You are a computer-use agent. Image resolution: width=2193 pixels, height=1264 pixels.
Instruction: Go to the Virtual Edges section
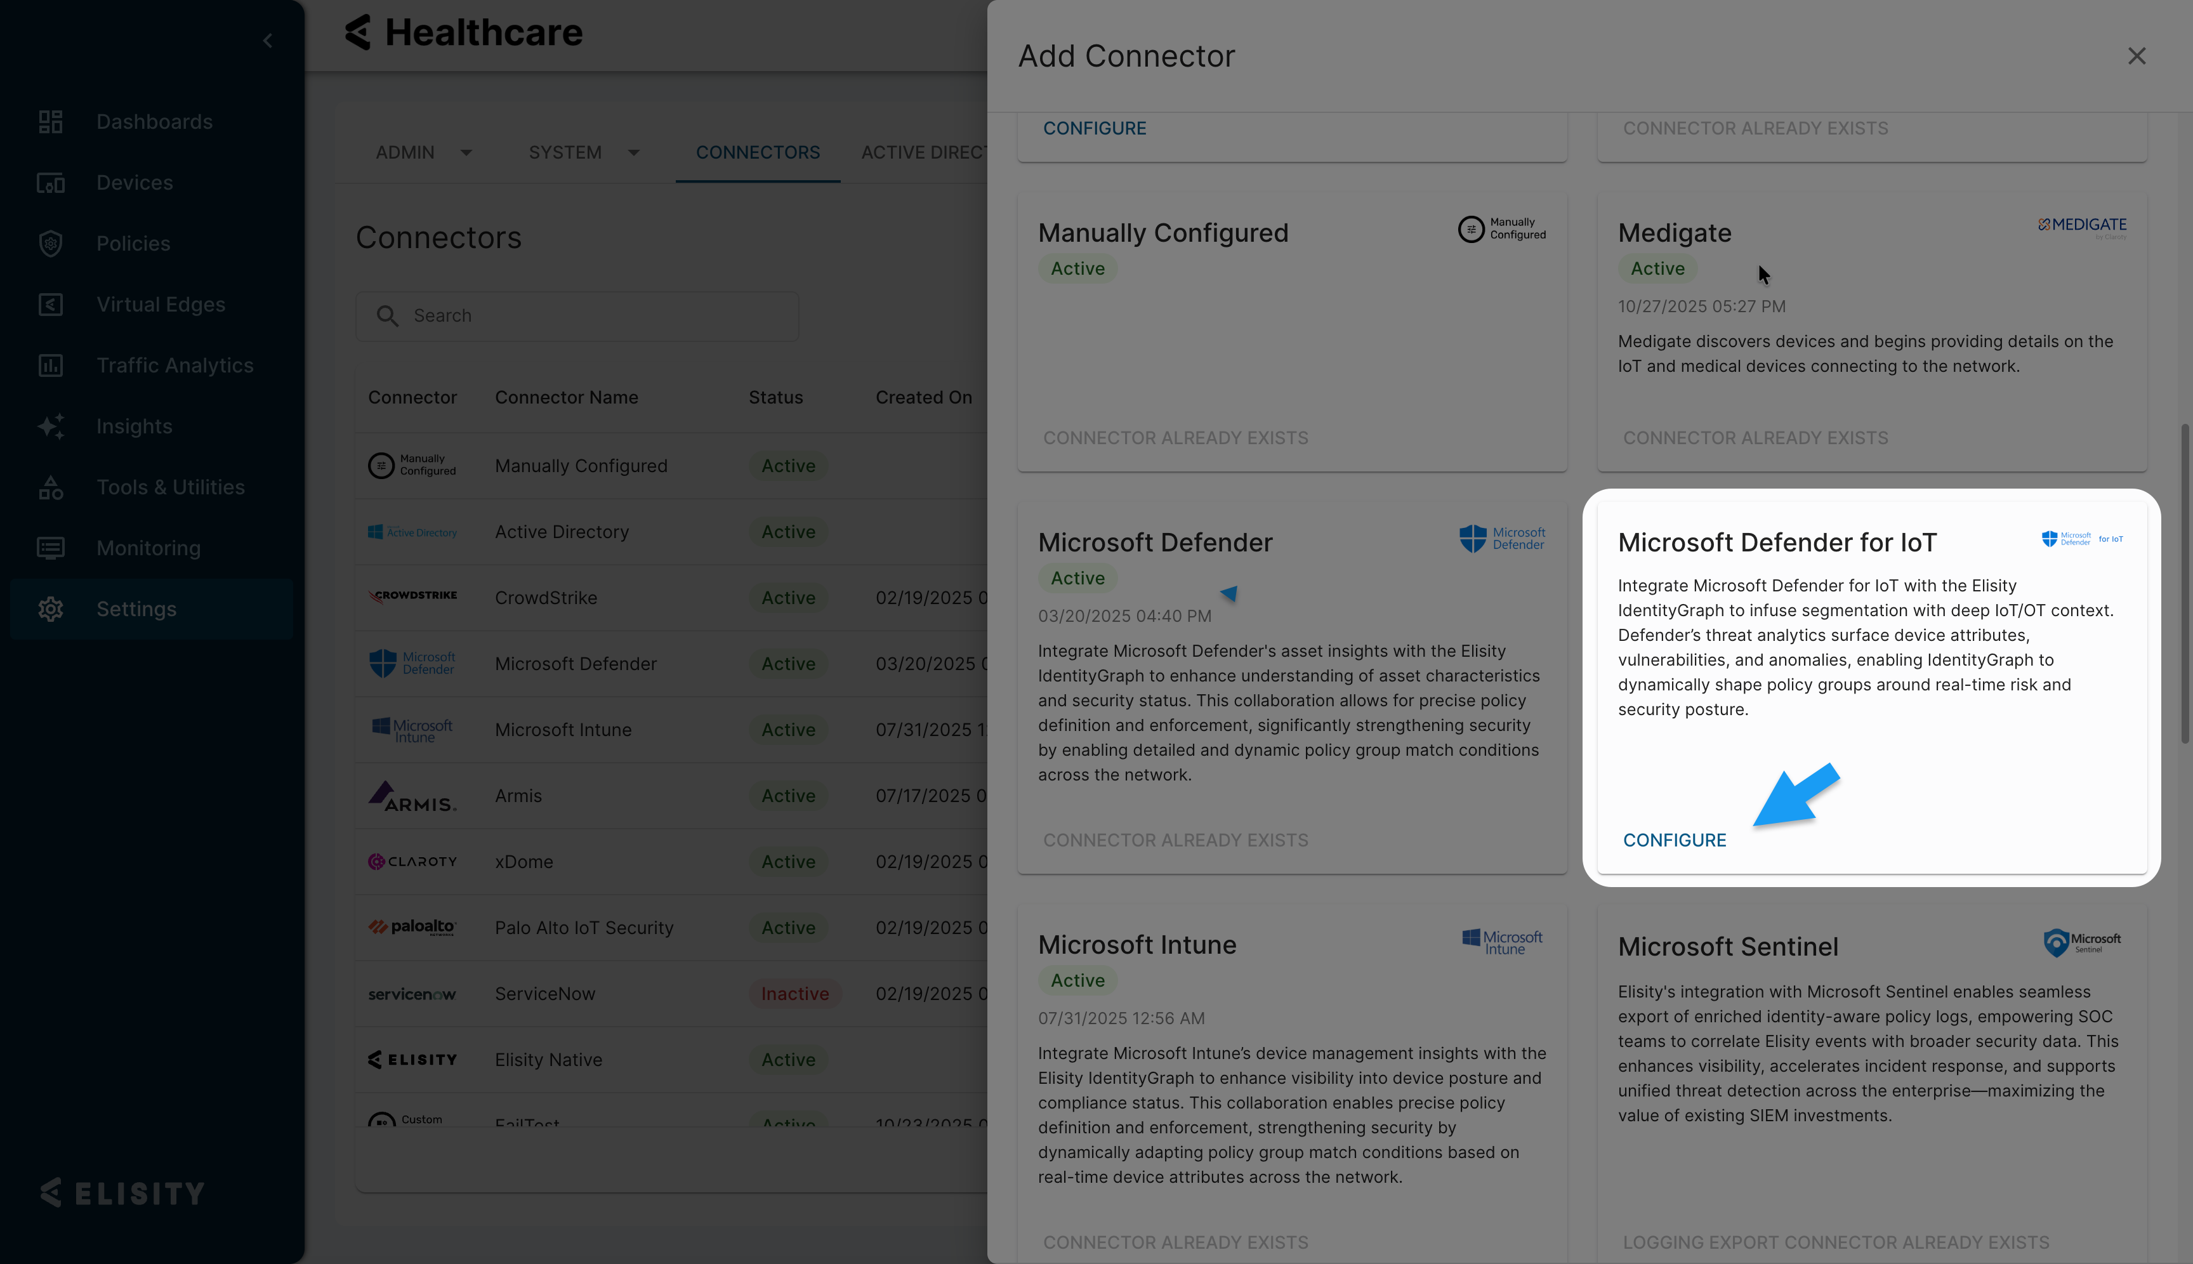[161, 305]
